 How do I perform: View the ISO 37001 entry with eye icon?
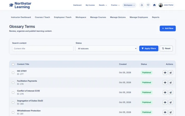coord(165,73)
